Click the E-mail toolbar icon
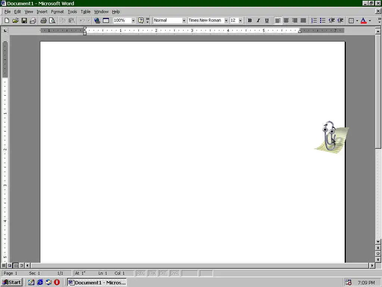382x287 pixels. tap(33, 21)
